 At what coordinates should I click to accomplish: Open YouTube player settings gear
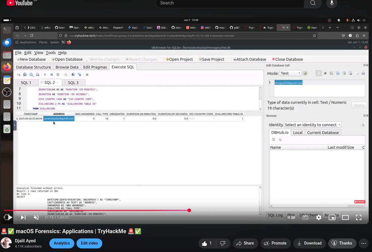pos(319,217)
